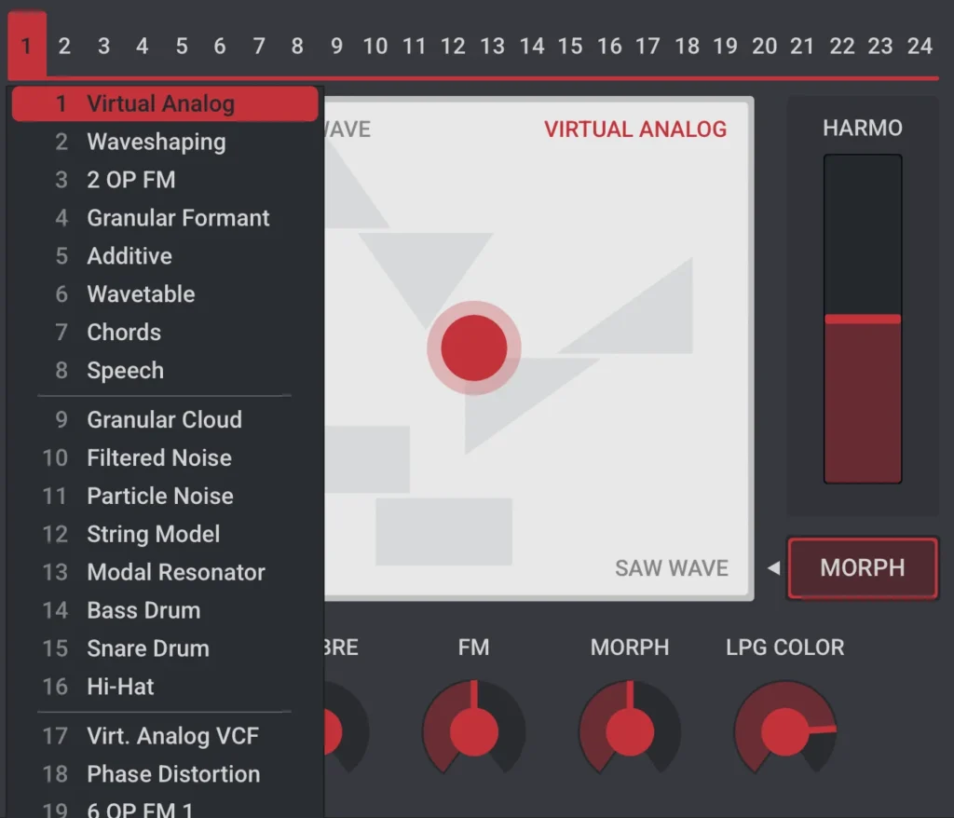Image resolution: width=954 pixels, height=818 pixels.
Task: Choose Modal Resonator model
Action: (x=165, y=572)
